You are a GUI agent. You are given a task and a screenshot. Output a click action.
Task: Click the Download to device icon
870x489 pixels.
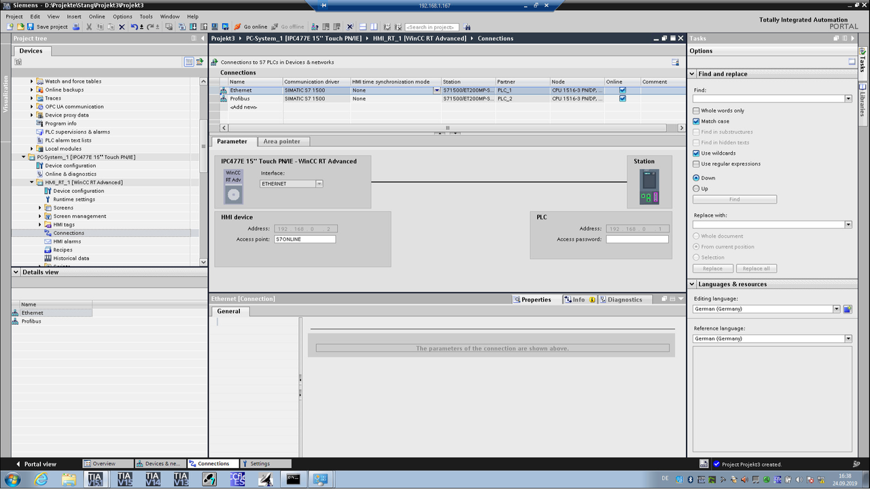(193, 26)
